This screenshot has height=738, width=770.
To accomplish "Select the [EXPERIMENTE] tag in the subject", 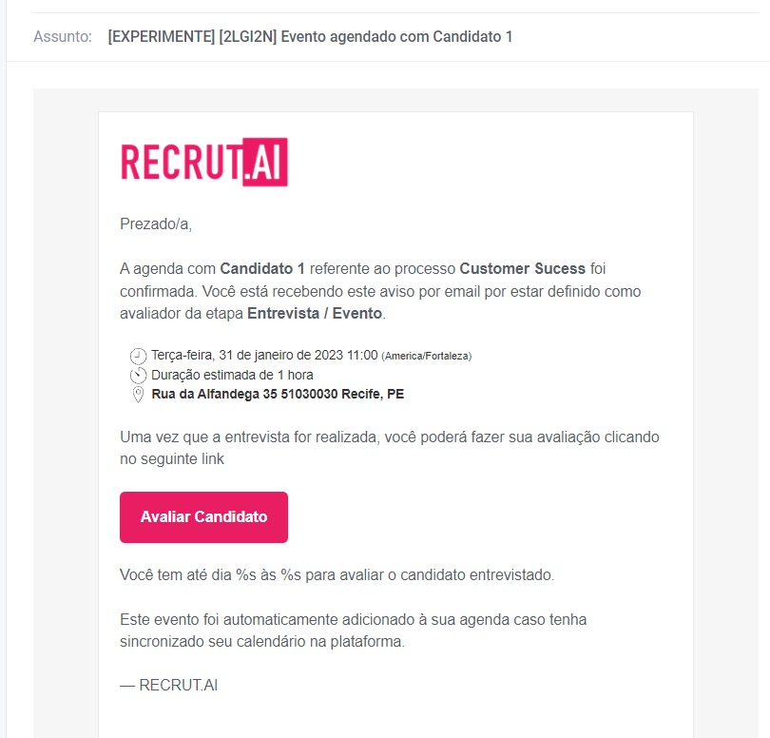I will [x=161, y=37].
